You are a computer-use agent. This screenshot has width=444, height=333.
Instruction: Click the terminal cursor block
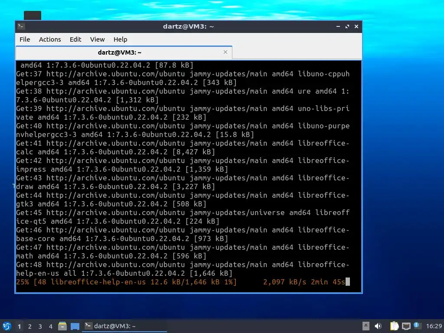pyautogui.click(x=348, y=282)
